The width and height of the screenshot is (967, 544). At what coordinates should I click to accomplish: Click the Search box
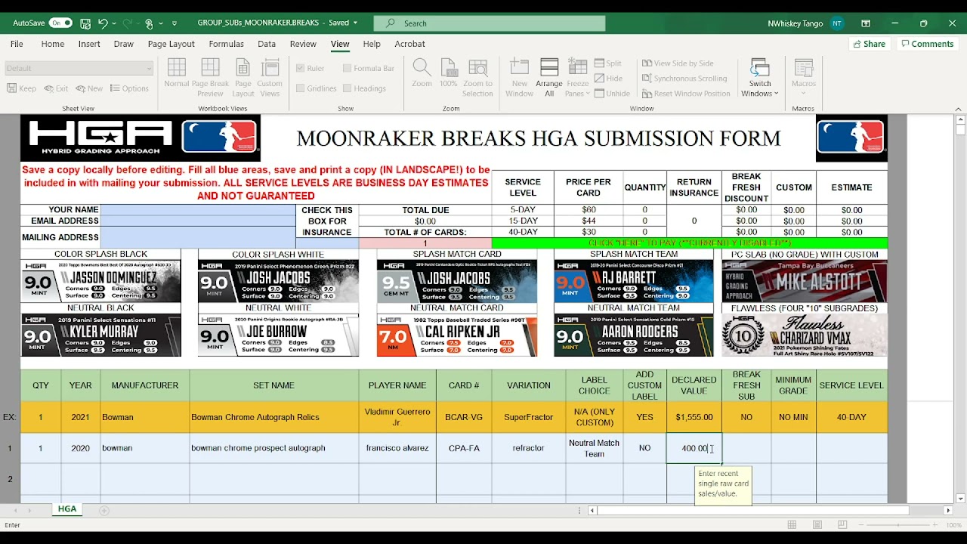point(490,23)
